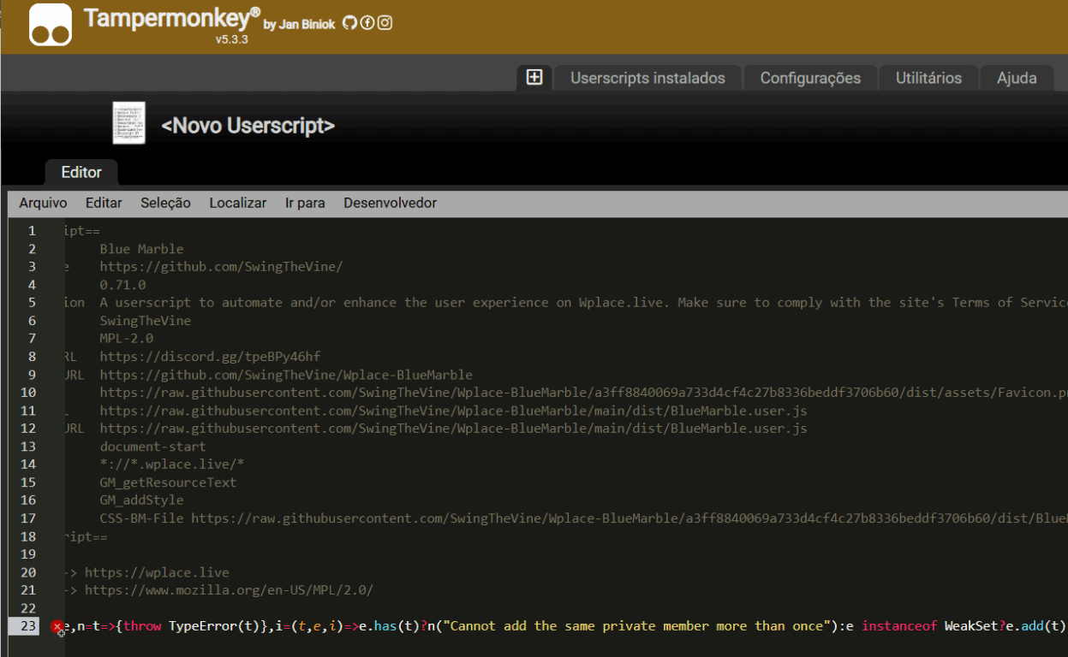
Task: Click the description text on line 5
Action: [x=583, y=303]
